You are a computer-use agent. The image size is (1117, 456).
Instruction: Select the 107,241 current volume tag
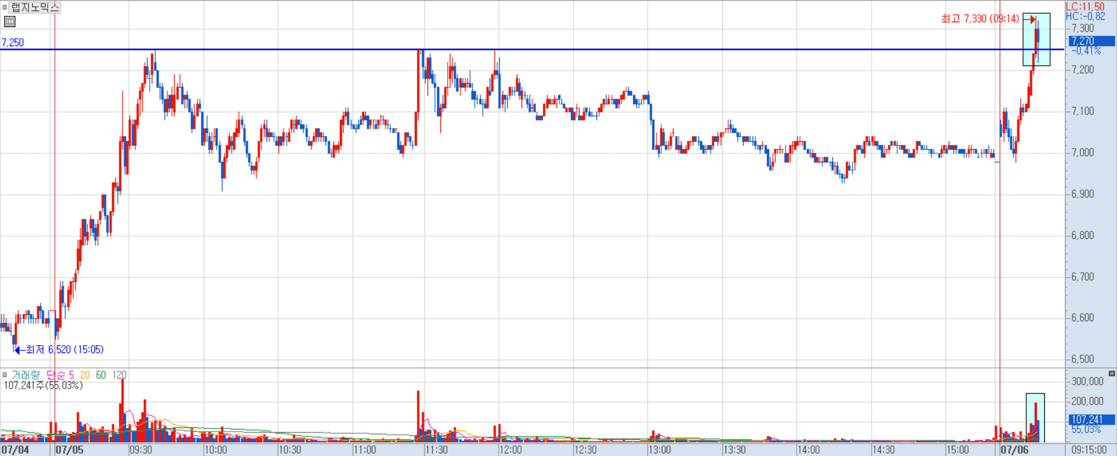[x=1092, y=419]
